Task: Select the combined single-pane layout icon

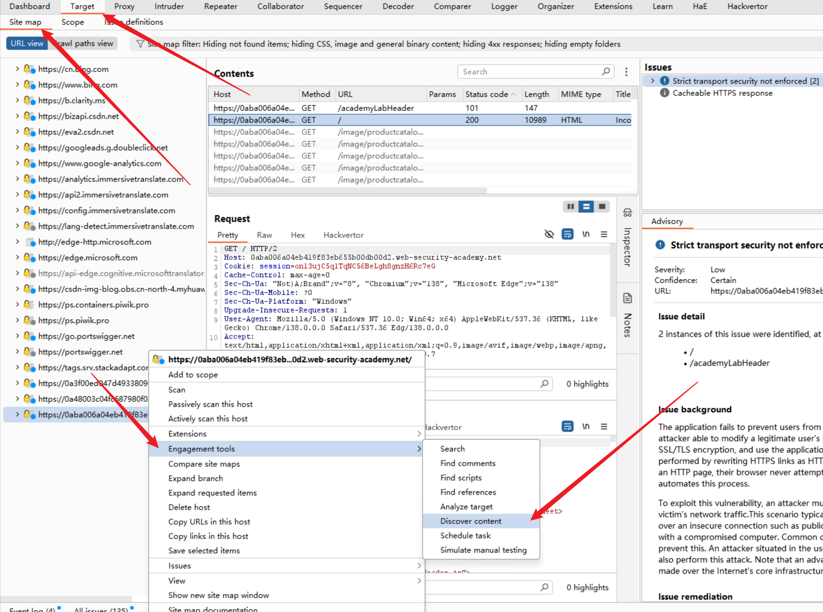Action: click(x=602, y=207)
